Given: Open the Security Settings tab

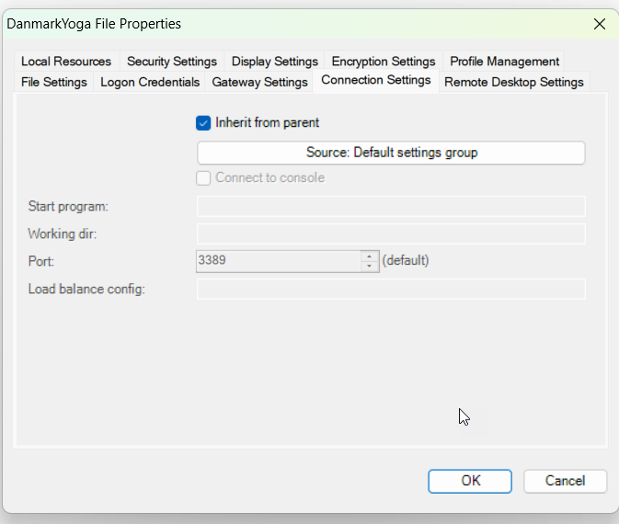Looking at the screenshot, I should point(172,62).
